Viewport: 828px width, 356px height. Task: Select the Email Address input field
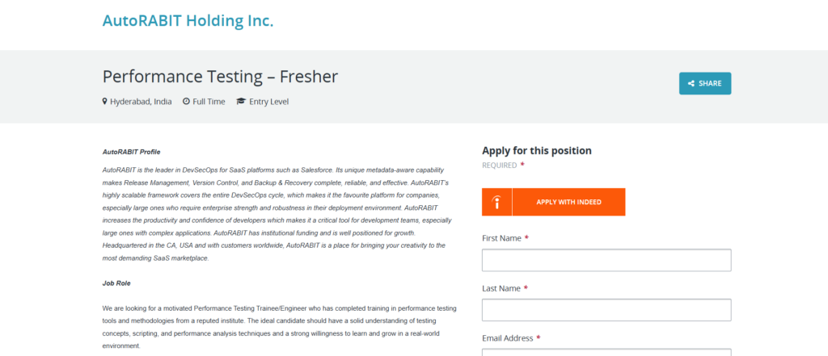pyautogui.click(x=606, y=352)
